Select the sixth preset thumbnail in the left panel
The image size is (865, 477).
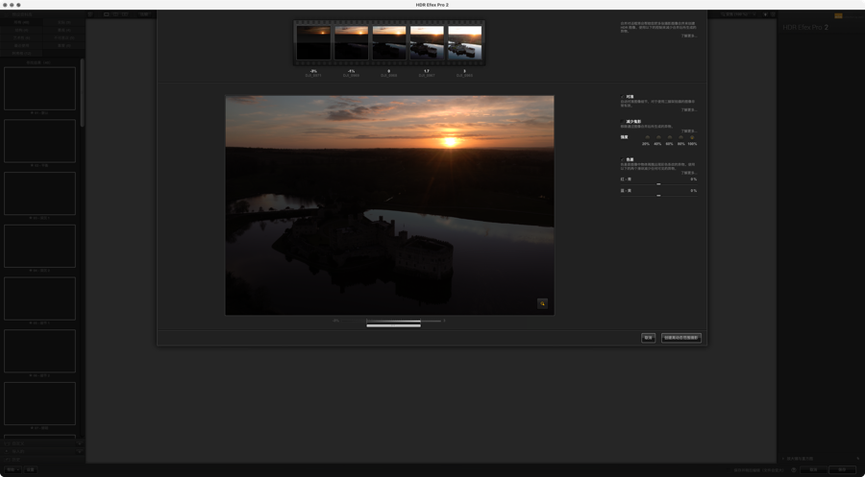coord(39,351)
